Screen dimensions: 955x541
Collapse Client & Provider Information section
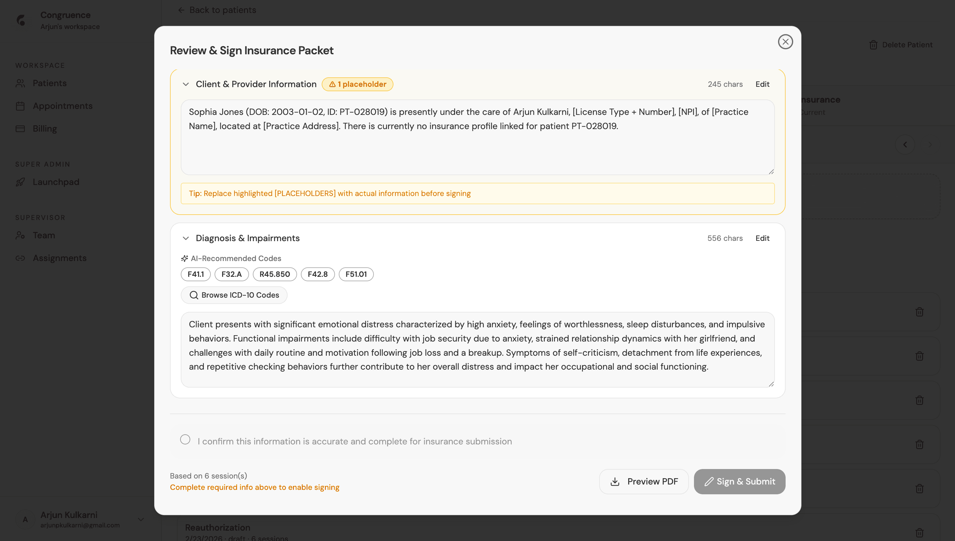[x=186, y=84]
